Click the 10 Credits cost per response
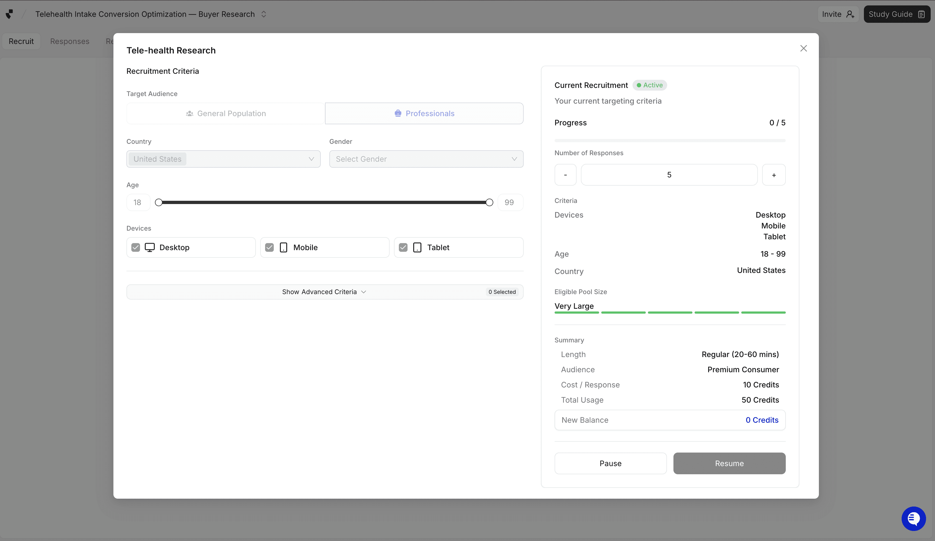This screenshot has width=935, height=541. point(761,385)
